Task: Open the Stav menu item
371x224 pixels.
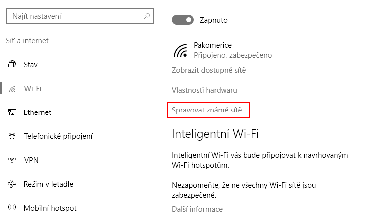Action: pos(31,65)
